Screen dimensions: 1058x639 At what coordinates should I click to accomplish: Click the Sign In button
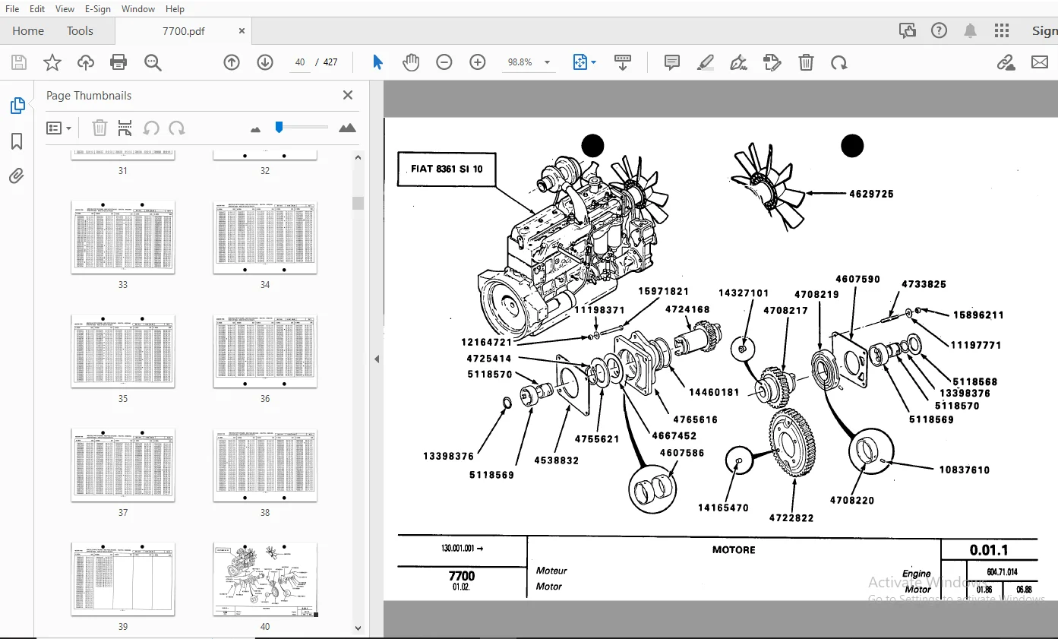1044,31
